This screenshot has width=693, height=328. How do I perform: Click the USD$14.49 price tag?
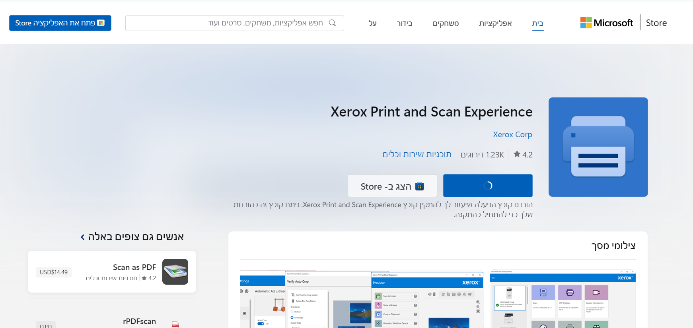pos(54,272)
